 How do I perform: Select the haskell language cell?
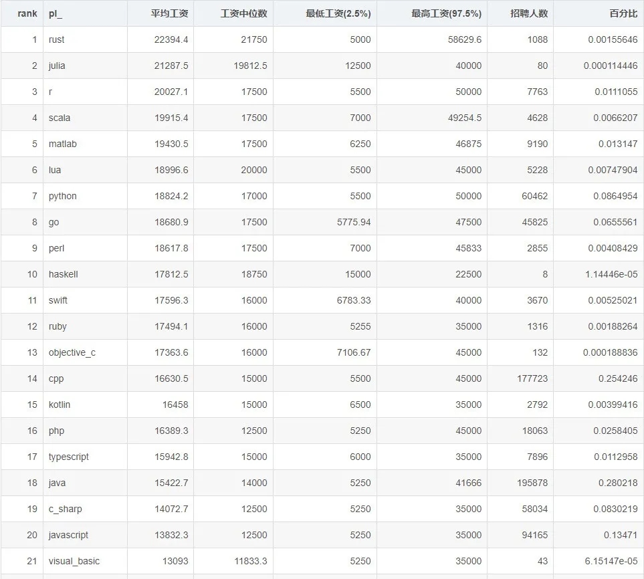pos(64,274)
